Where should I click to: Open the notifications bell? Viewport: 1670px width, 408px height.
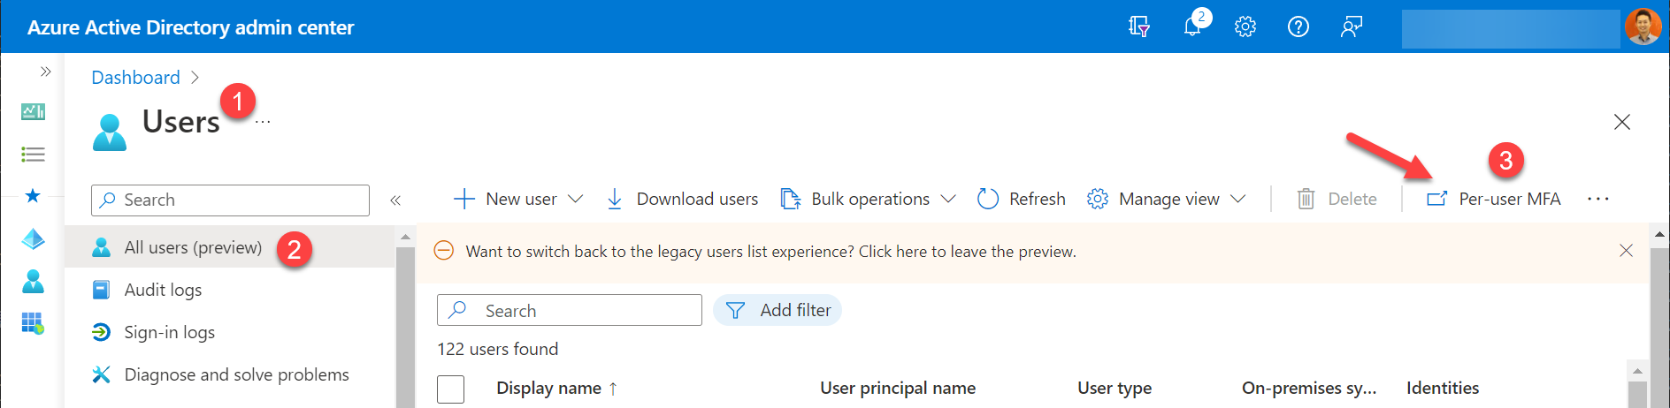[1193, 26]
